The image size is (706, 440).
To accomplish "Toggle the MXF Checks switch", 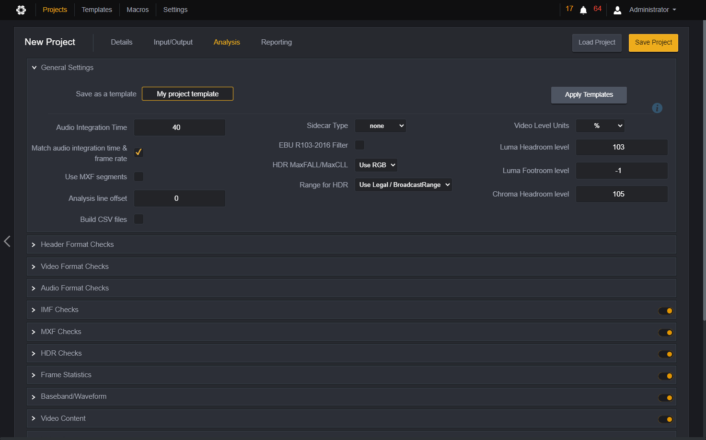I will point(666,333).
